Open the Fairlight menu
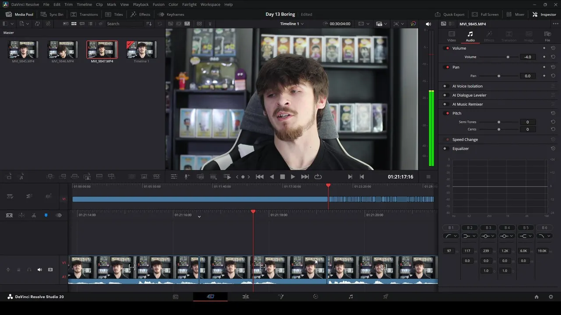This screenshot has width=561, height=315. coord(189,4)
